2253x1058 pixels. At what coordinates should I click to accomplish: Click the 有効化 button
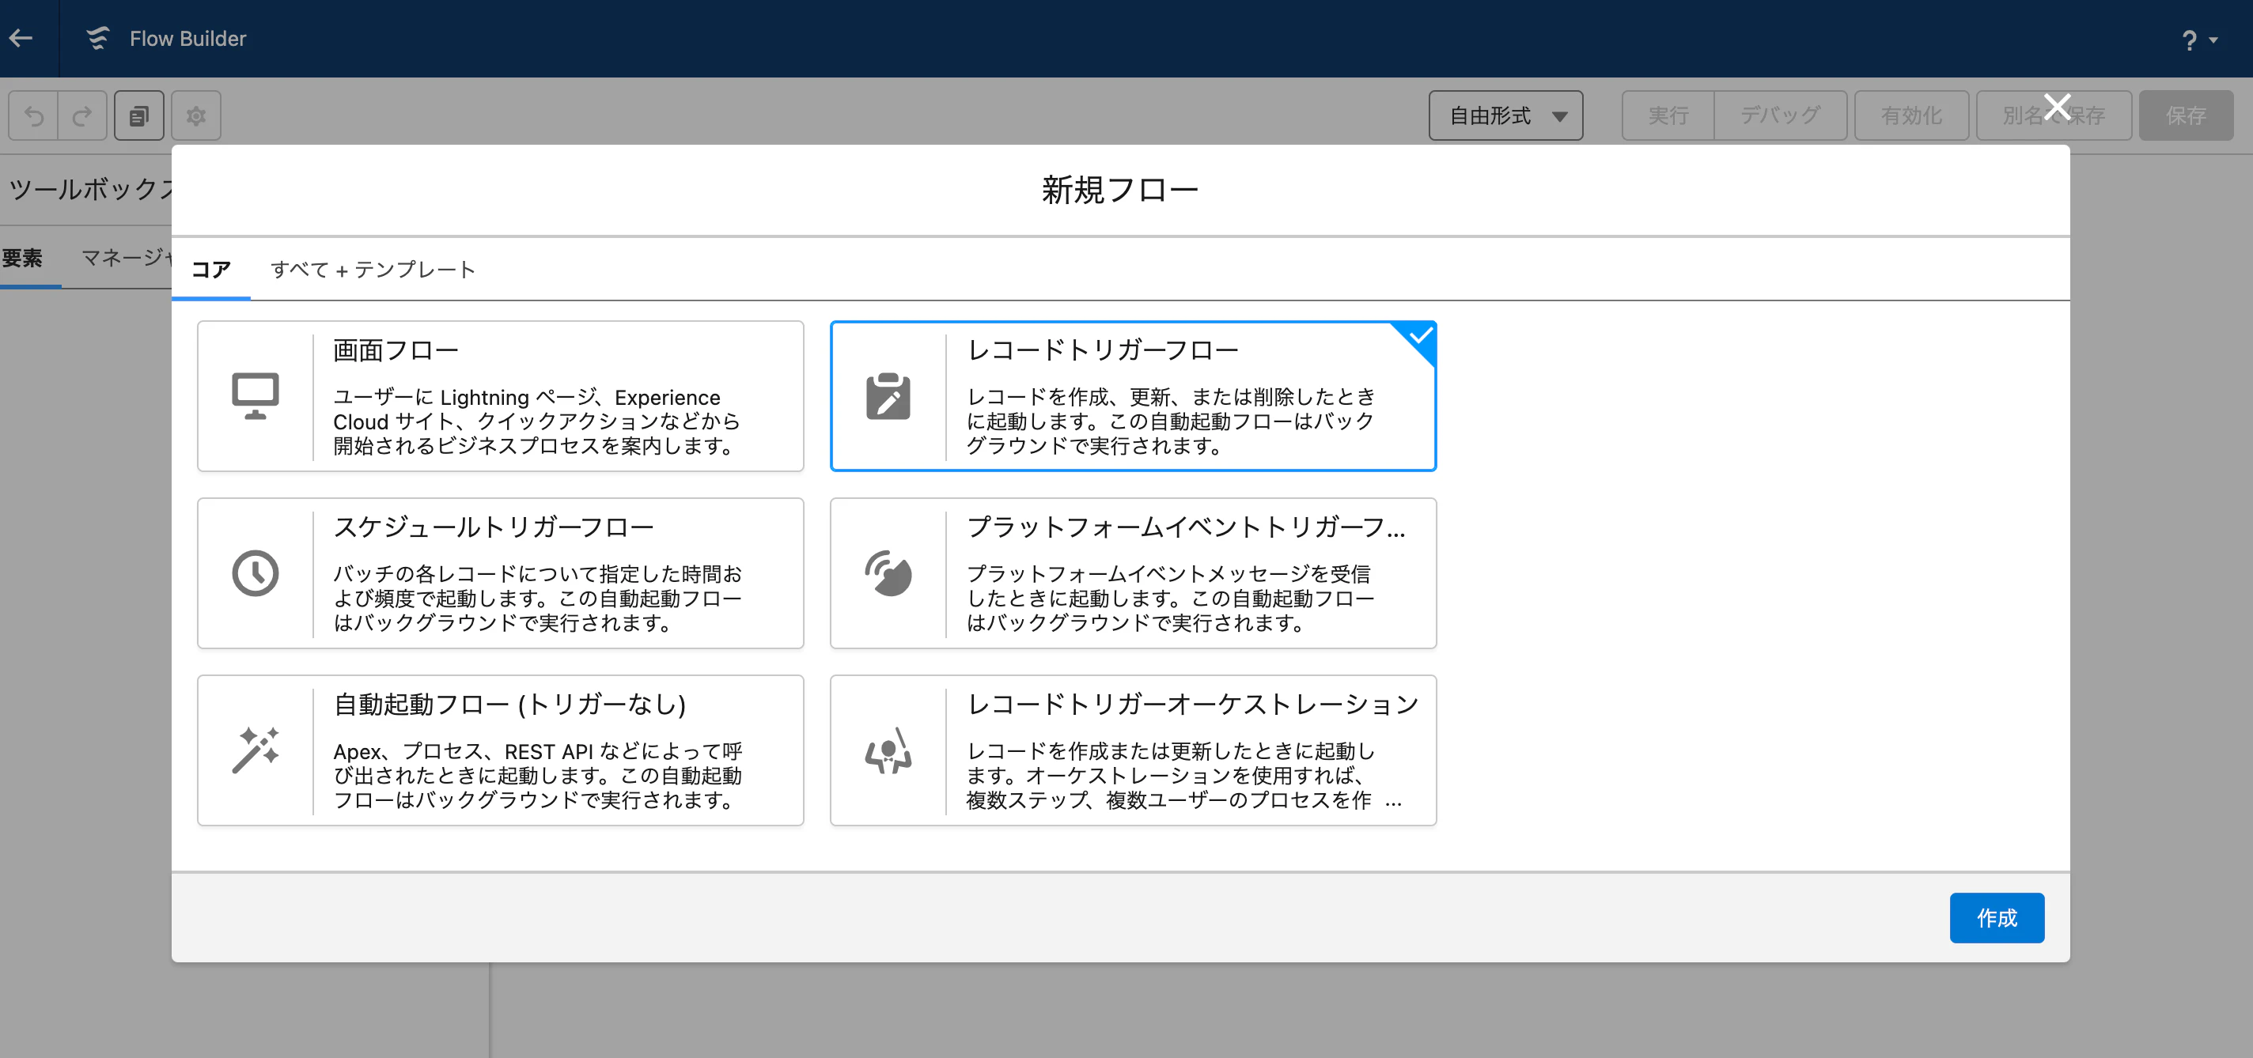(1912, 115)
